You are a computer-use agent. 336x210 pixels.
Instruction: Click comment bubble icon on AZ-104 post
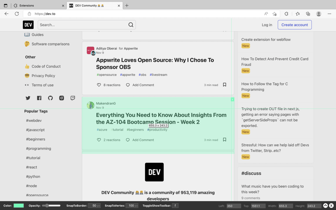click(x=128, y=140)
